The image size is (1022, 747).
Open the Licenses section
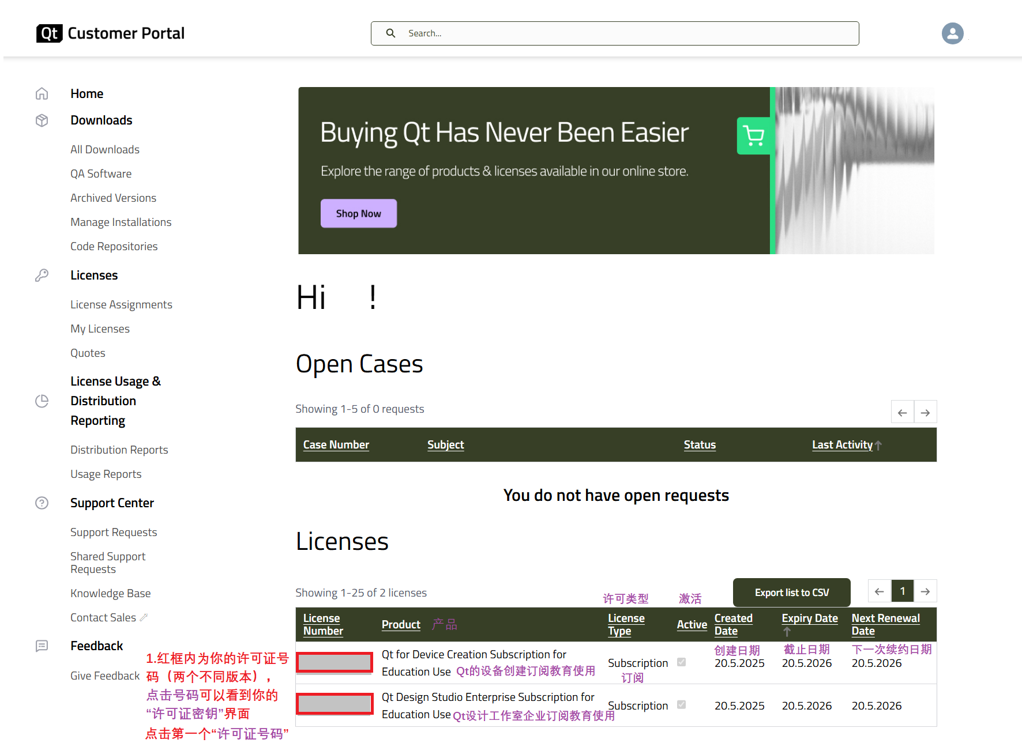(94, 275)
